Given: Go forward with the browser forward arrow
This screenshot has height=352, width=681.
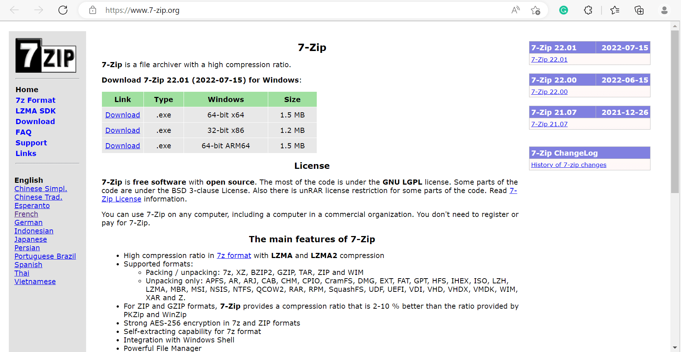Looking at the screenshot, I should pos(39,10).
